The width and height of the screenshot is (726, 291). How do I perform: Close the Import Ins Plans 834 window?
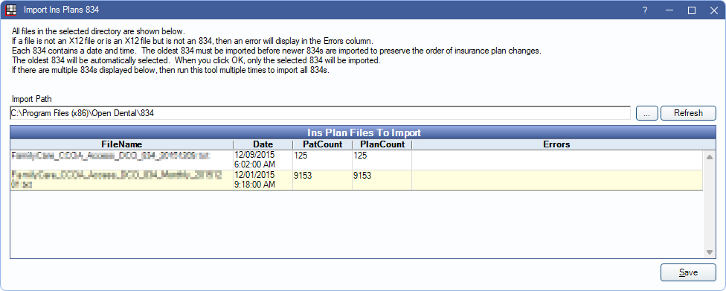click(714, 10)
